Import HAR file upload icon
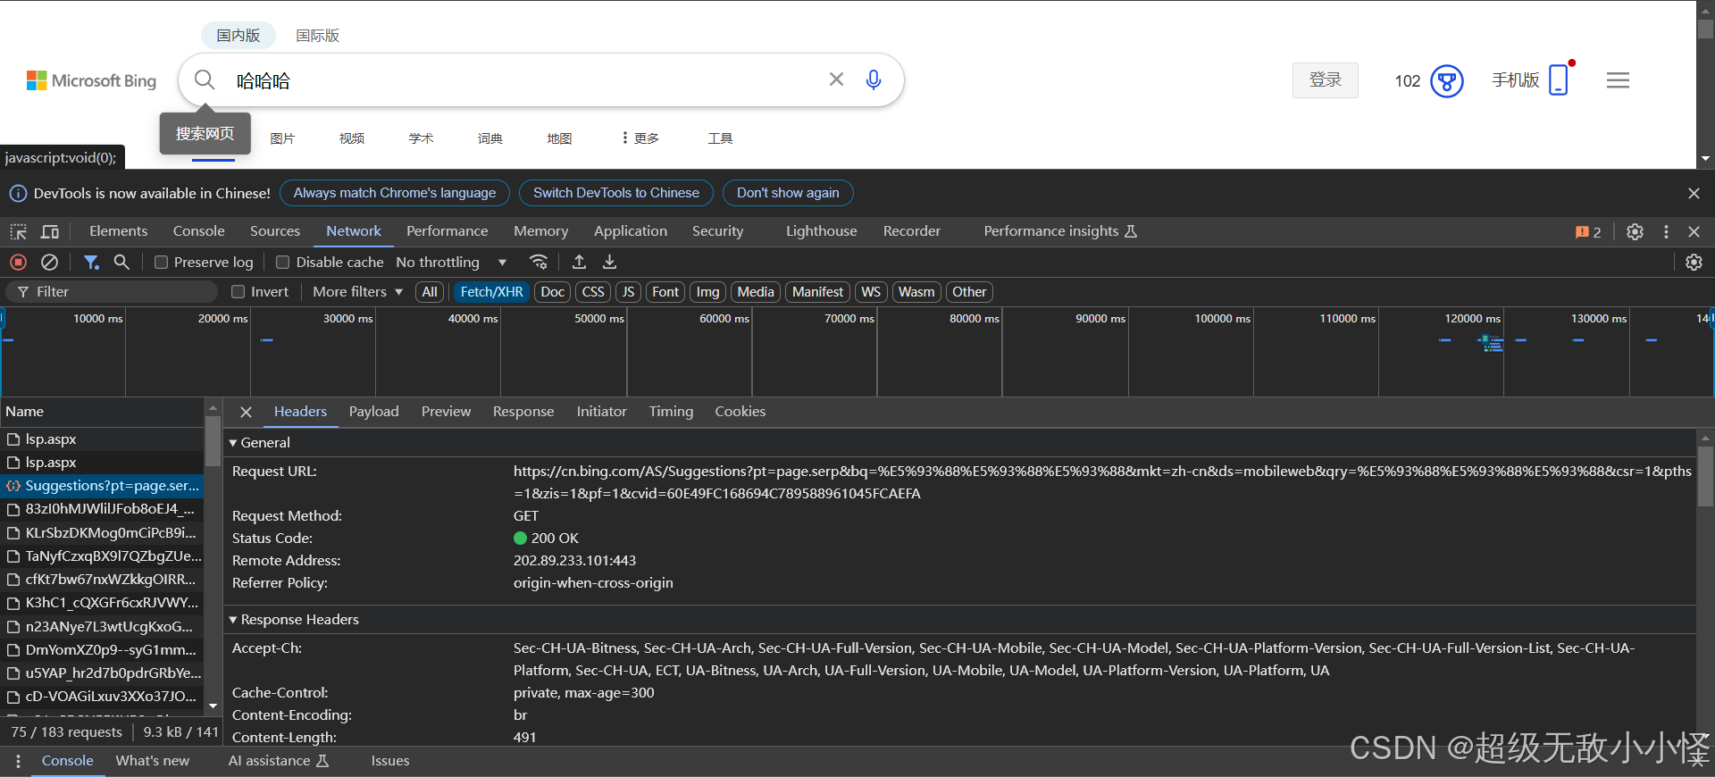The height and width of the screenshot is (777, 1715). 579,263
